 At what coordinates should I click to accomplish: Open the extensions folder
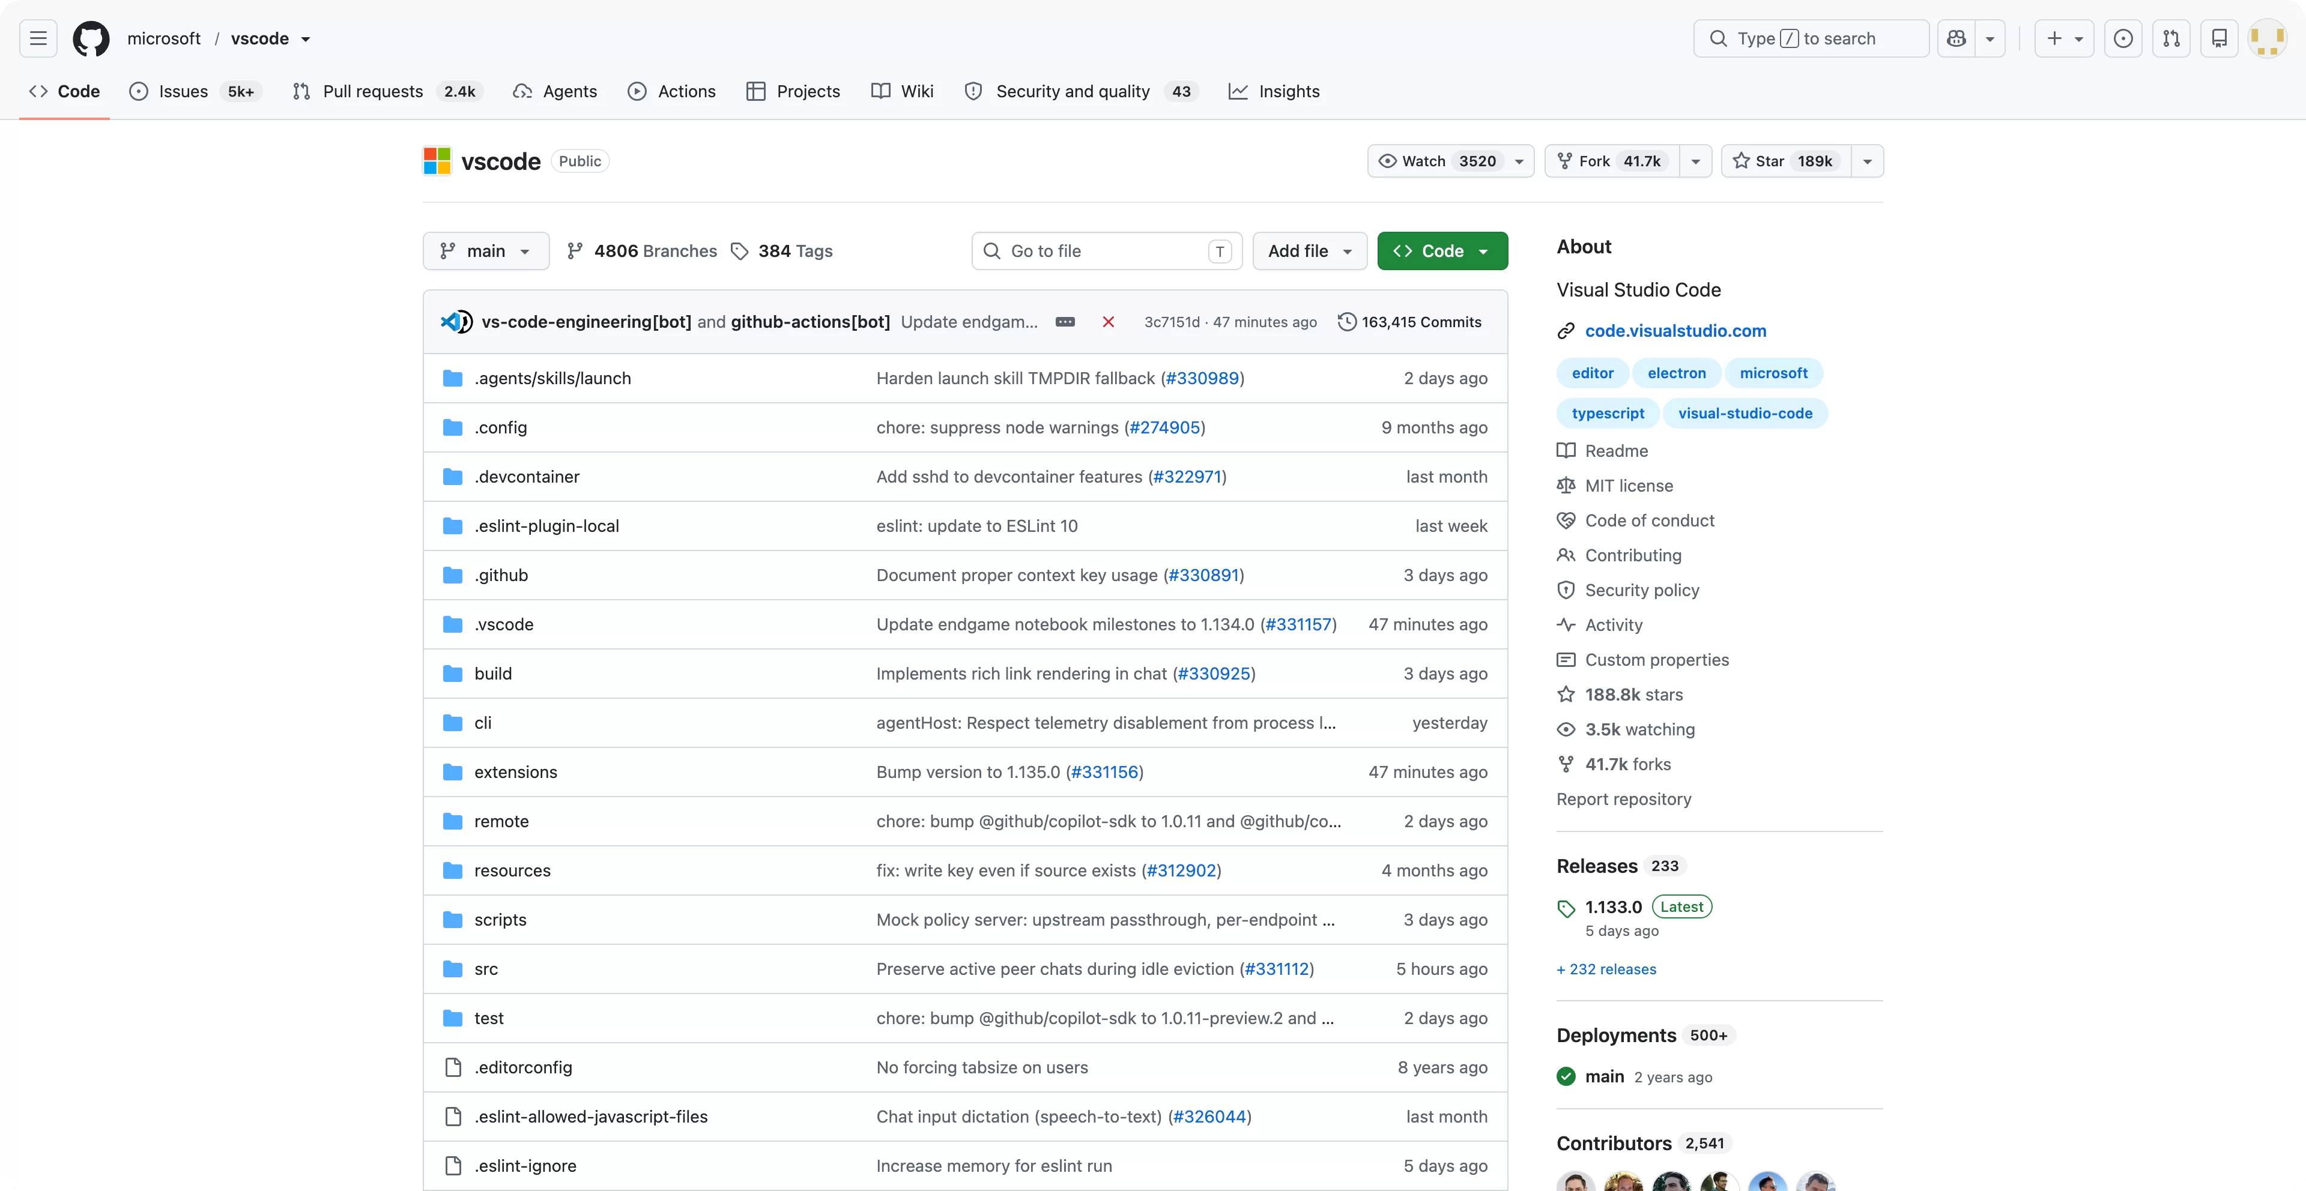click(x=516, y=772)
